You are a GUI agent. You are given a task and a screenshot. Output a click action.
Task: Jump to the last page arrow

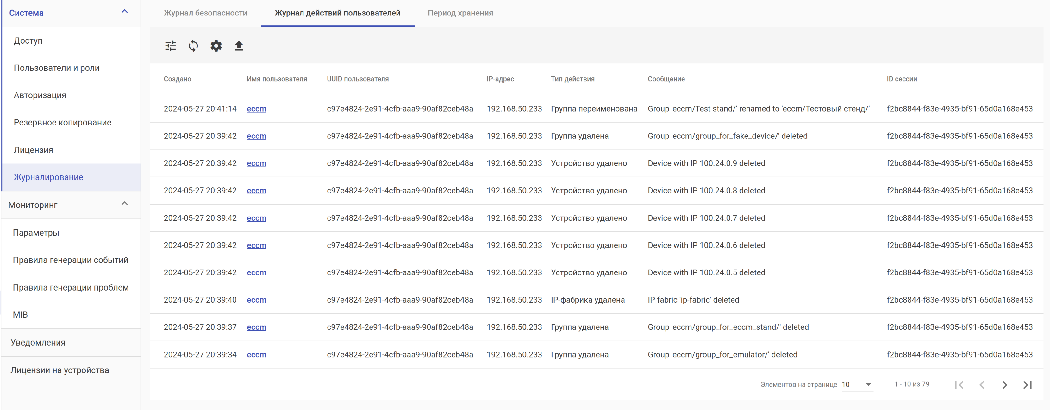[x=1028, y=385]
